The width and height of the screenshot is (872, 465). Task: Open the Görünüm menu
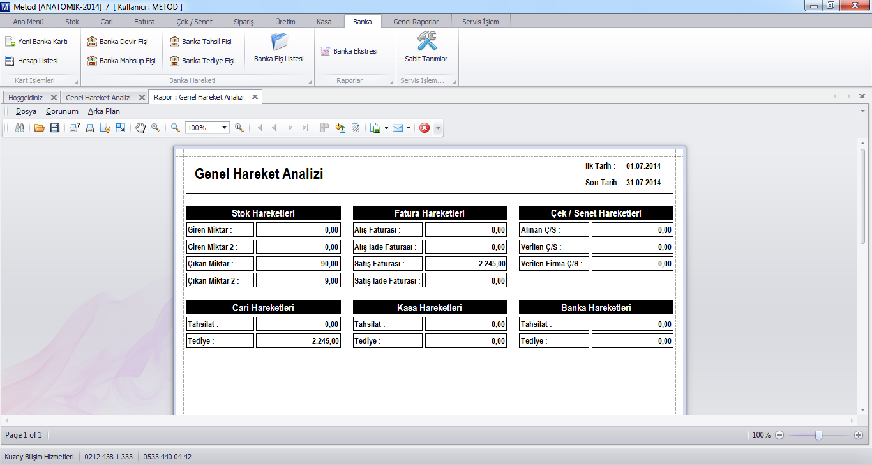coord(62,111)
